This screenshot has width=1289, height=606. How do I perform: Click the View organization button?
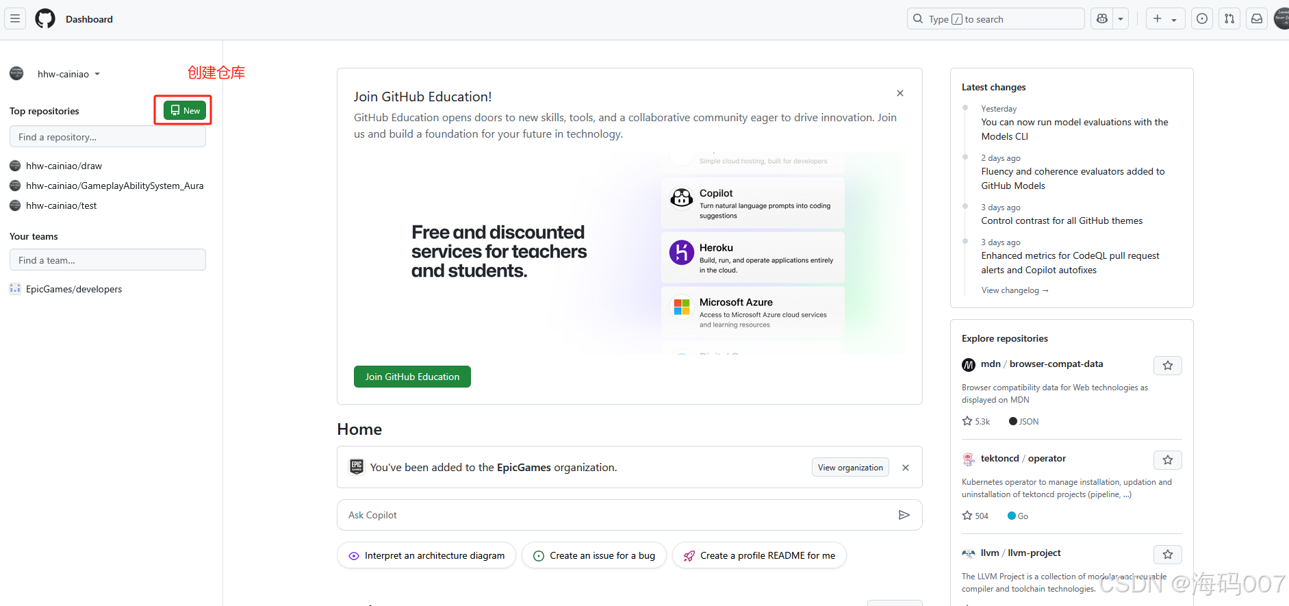[x=850, y=467]
